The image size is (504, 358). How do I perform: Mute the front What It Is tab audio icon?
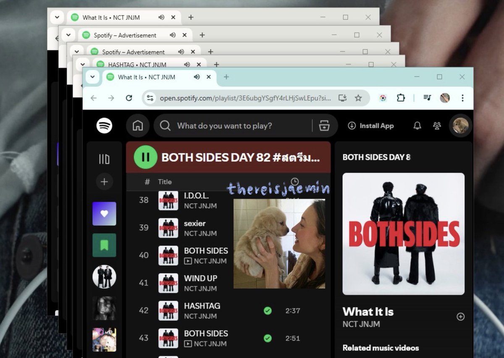(x=197, y=77)
